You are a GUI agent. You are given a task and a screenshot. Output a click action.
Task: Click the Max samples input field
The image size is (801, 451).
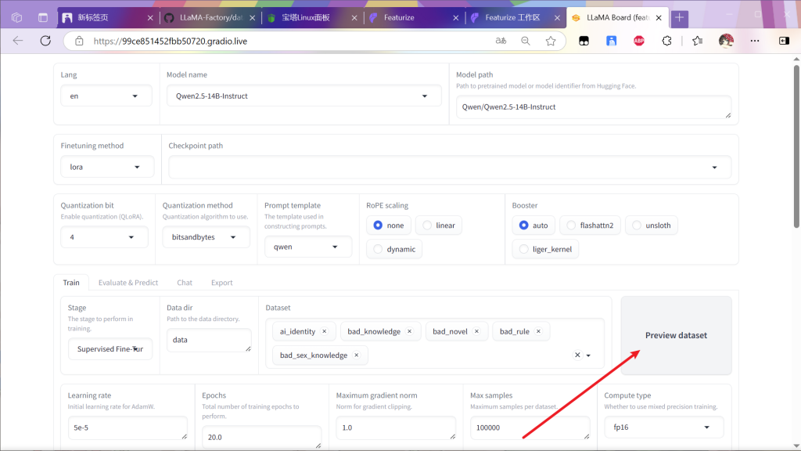coord(530,428)
